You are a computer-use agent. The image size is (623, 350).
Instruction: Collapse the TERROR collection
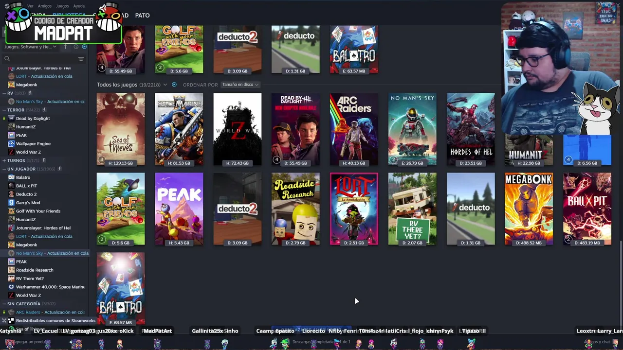[x=4, y=110]
